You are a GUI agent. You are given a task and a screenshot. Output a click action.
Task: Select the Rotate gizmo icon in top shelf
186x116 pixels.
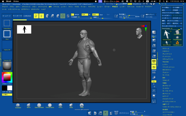58,16
